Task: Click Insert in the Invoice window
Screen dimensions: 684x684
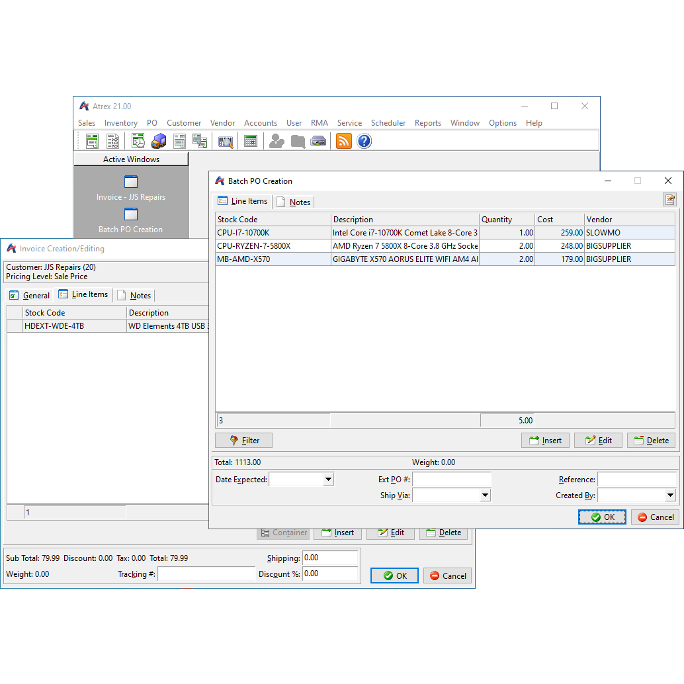Action: click(x=337, y=533)
